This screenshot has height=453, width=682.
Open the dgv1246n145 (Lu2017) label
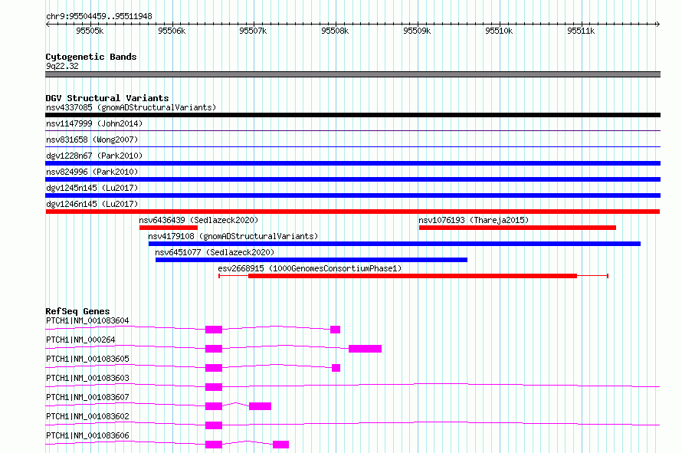click(92, 204)
